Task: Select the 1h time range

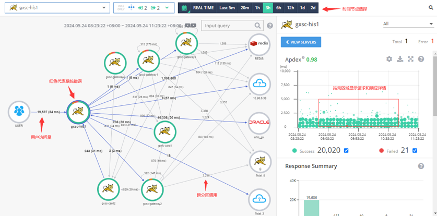Action: pyautogui.click(x=257, y=8)
